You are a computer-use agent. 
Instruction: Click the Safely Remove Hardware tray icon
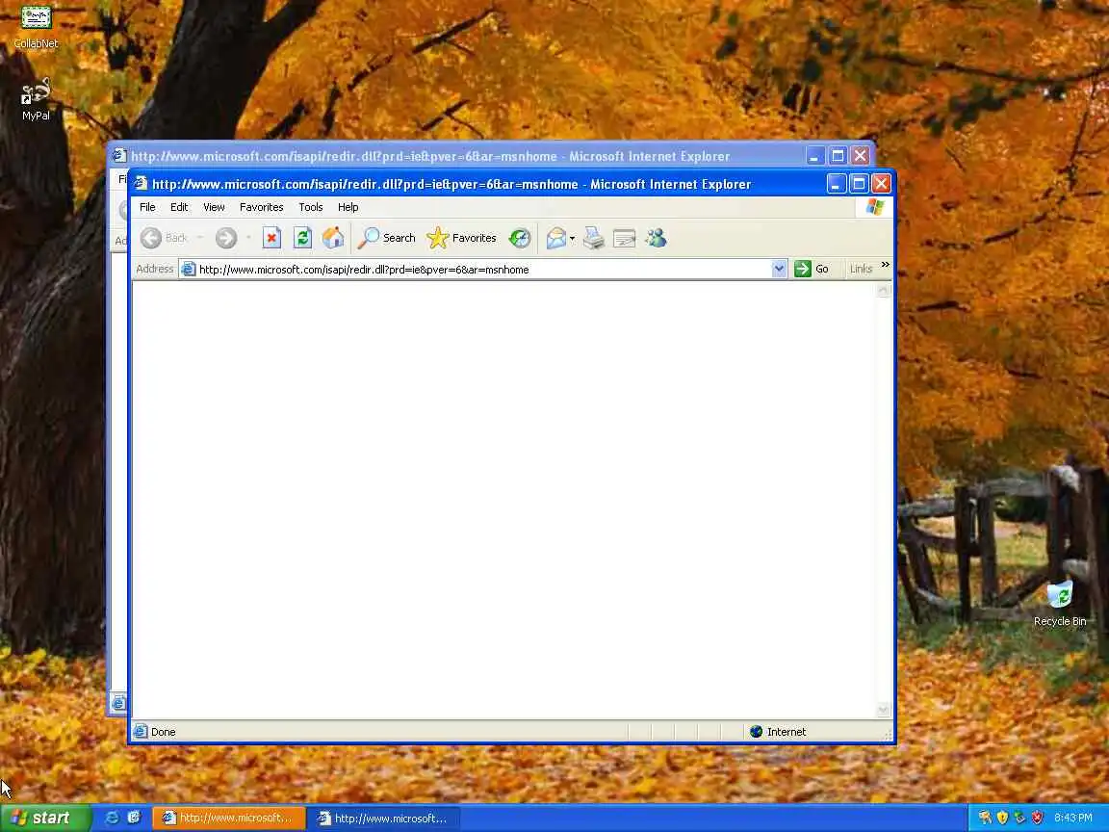click(x=1019, y=818)
